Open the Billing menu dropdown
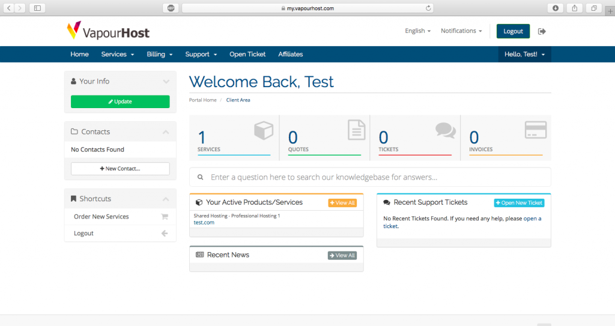Screen dimensions: 615x326 point(160,54)
